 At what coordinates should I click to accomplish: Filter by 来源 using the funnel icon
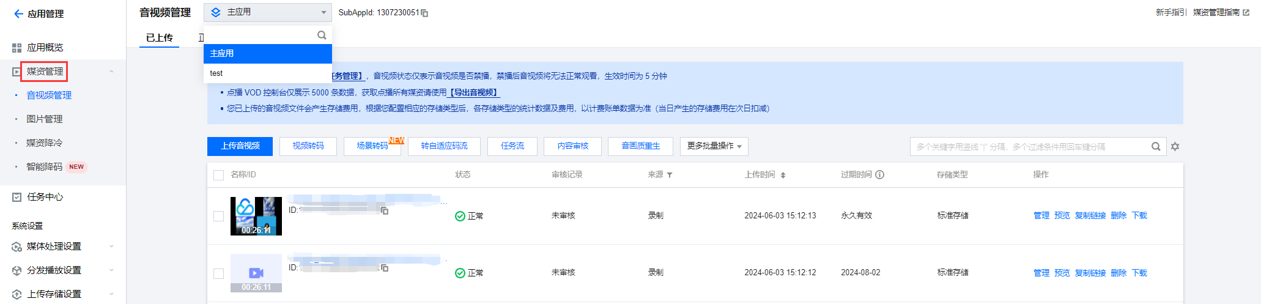point(670,175)
